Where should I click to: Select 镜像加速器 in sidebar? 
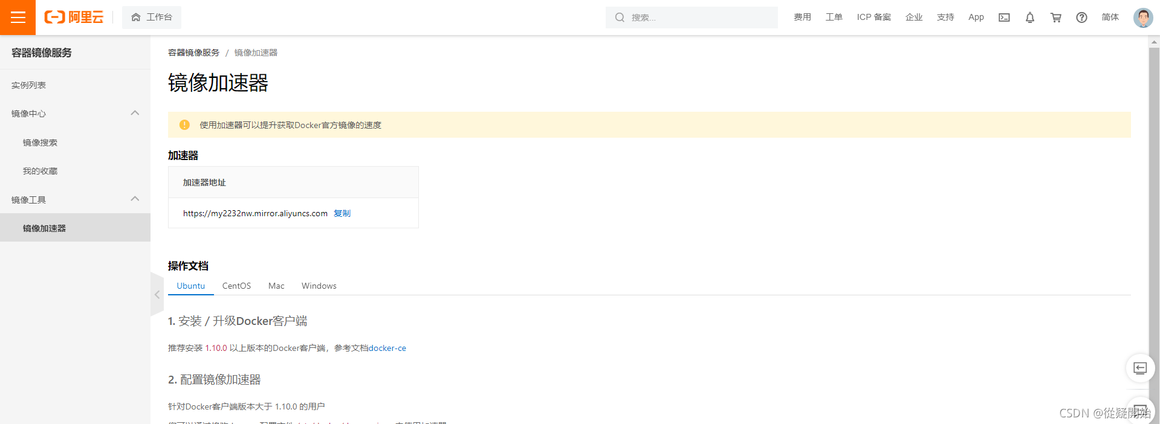pyautogui.click(x=75, y=228)
